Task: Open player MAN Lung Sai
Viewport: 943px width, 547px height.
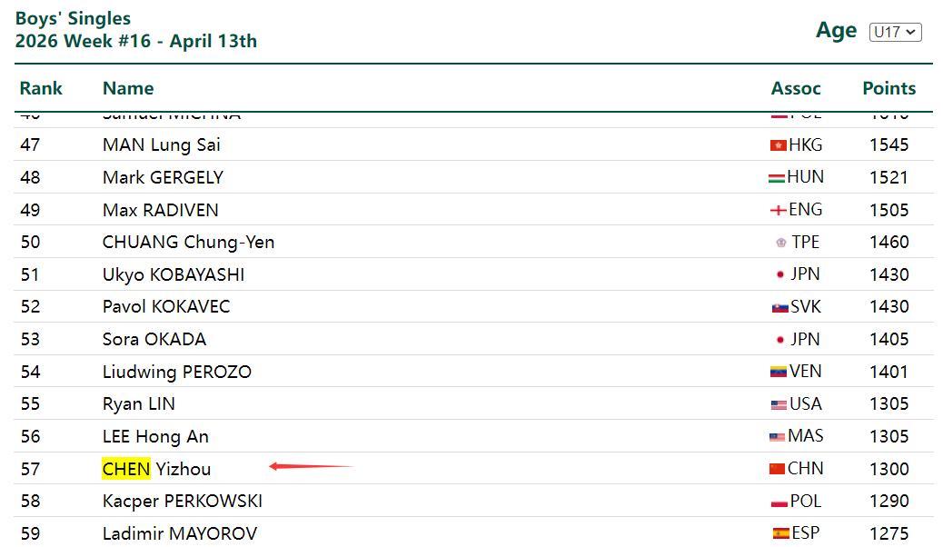Action: [x=161, y=144]
